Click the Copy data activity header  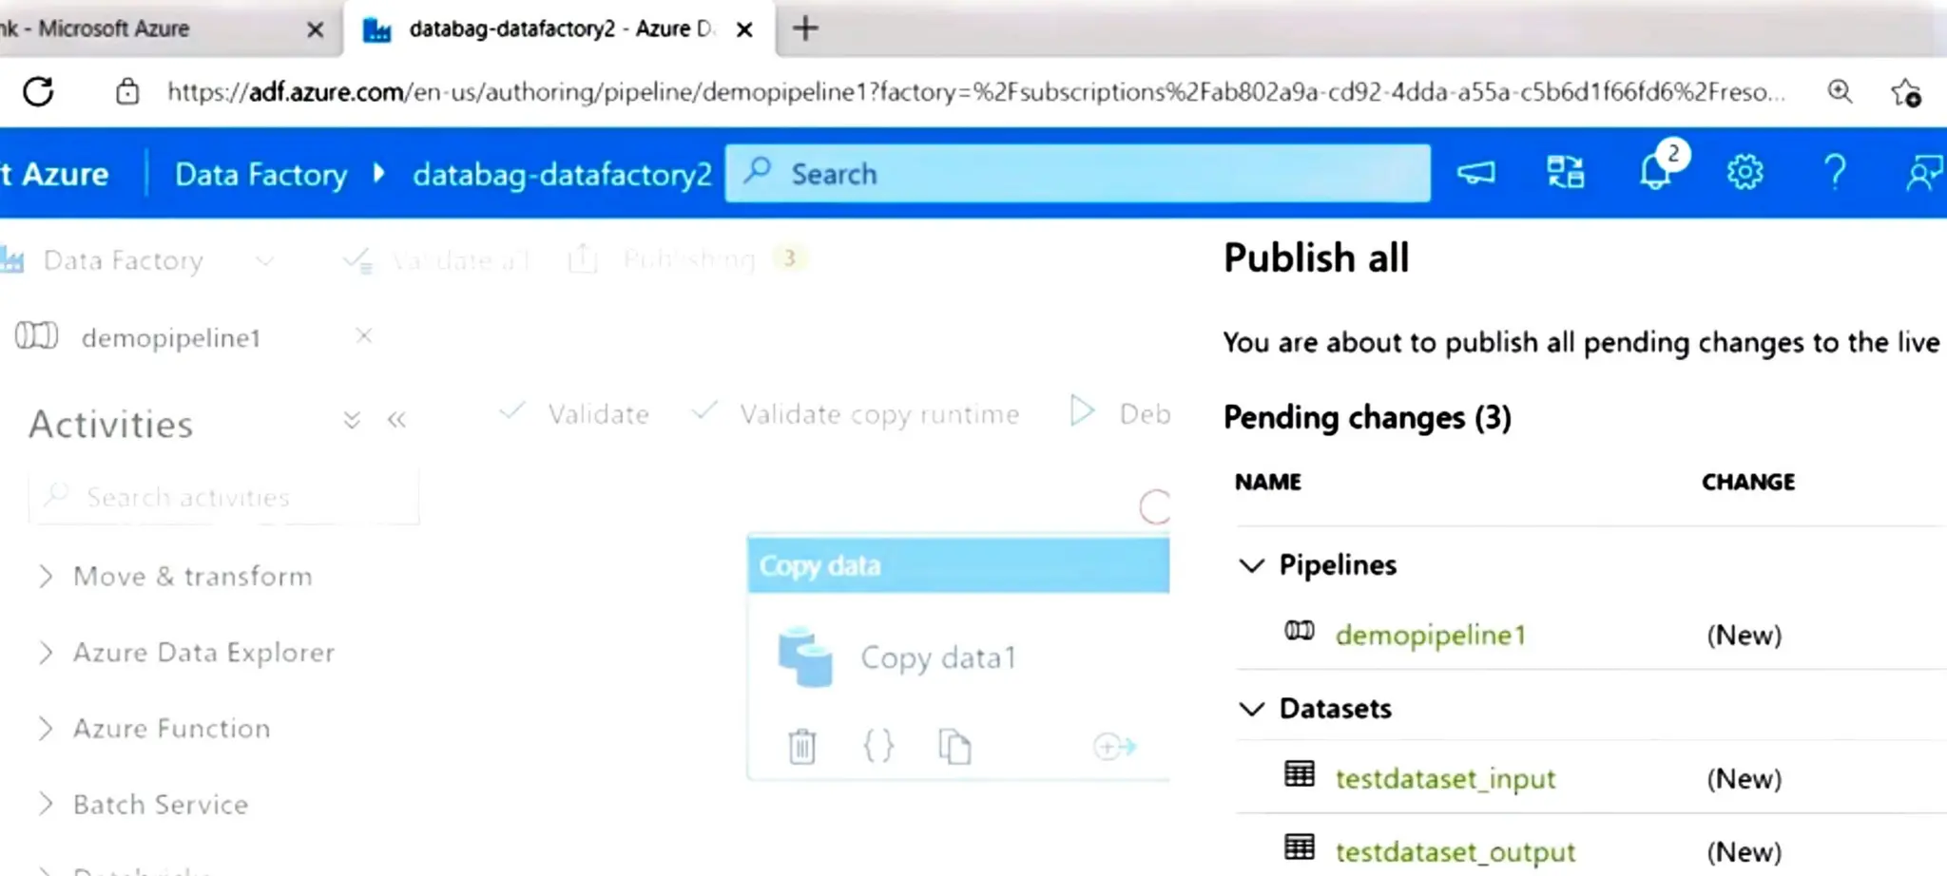[958, 565]
